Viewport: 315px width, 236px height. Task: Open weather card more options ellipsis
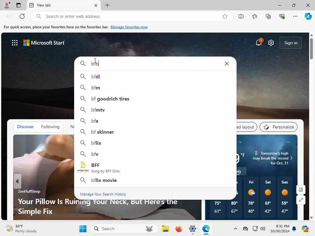click(288, 142)
